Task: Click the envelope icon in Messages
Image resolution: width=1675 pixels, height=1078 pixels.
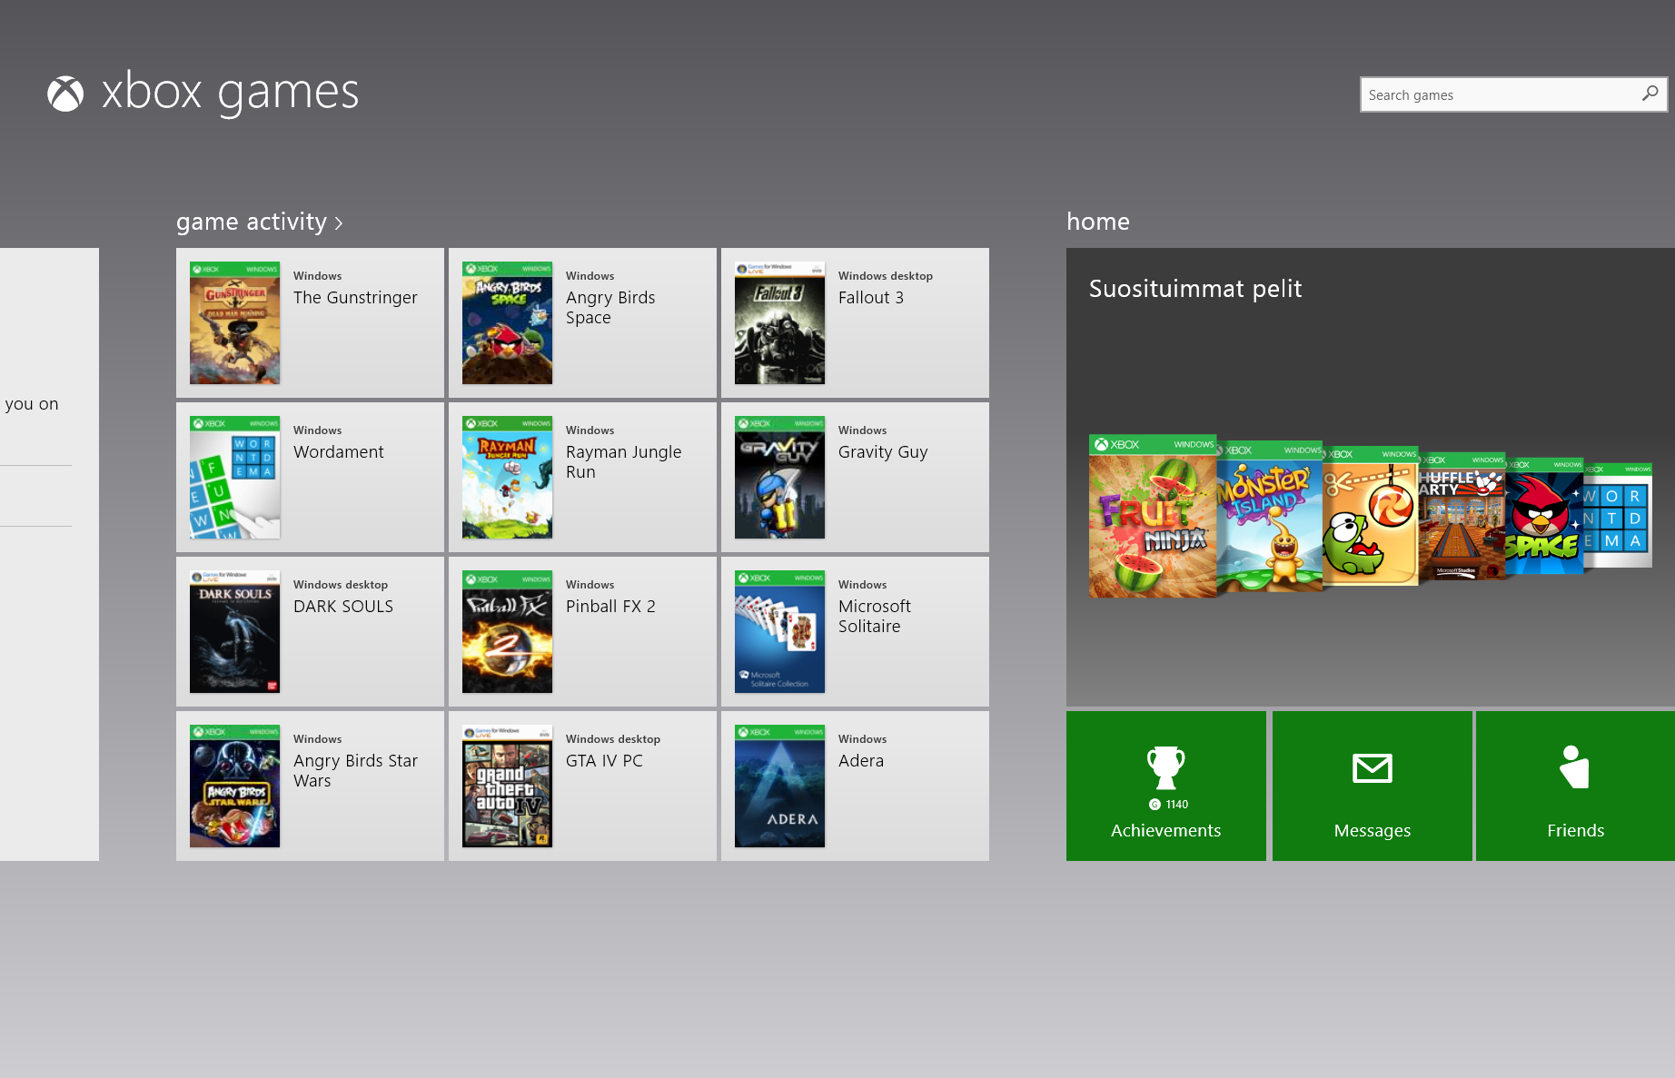Action: (x=1373, y=768)
